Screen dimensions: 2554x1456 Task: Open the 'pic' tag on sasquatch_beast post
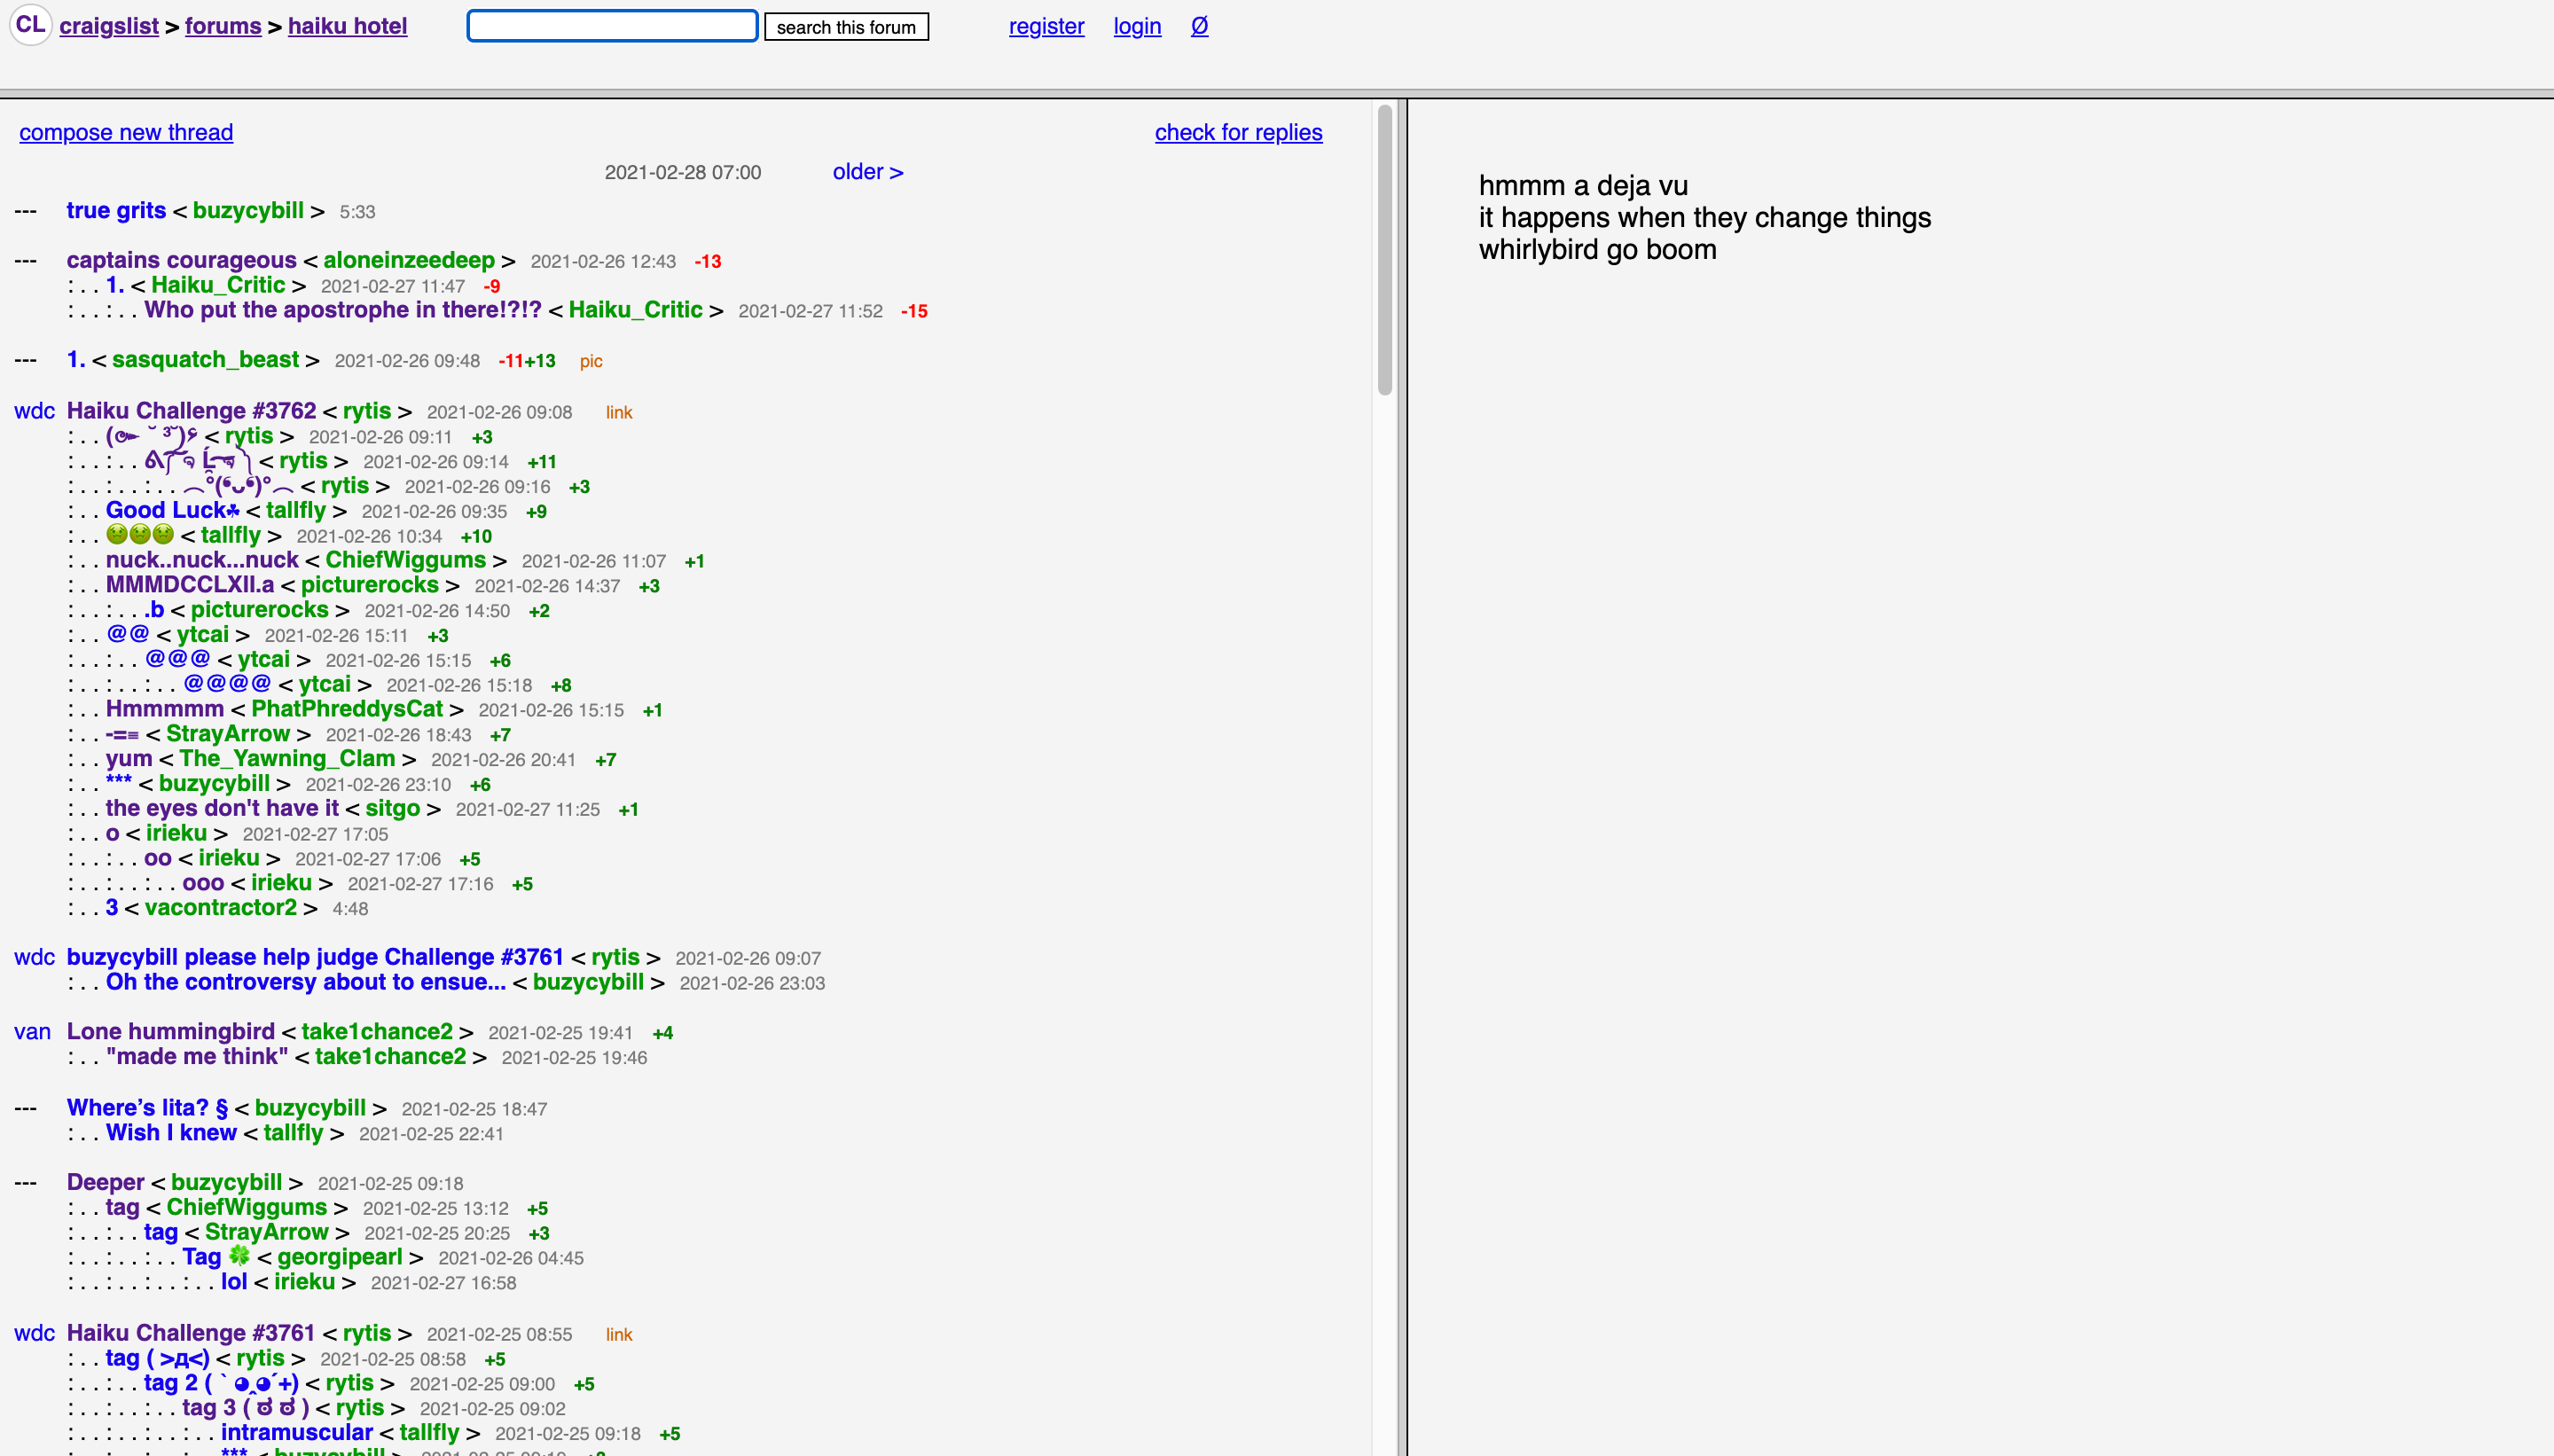pos(591,361)
